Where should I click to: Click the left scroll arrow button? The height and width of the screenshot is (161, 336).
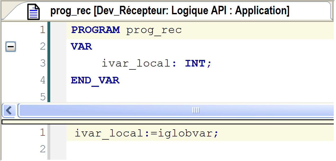[x=9, y=110]
